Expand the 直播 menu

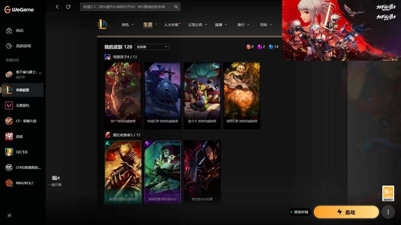pos(221,25)
